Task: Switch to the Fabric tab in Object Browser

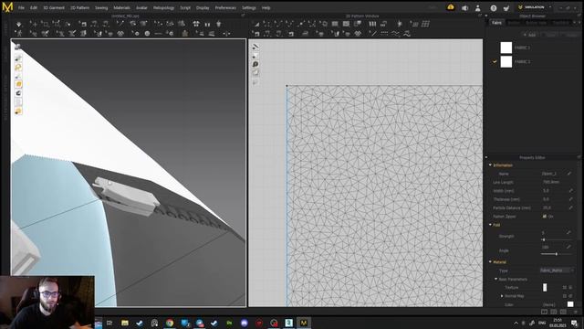Action: (496, 23)
